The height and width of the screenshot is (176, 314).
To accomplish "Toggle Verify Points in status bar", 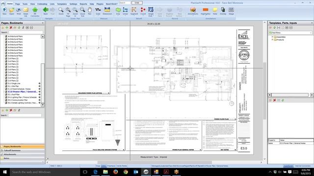I will coord(122,166).
